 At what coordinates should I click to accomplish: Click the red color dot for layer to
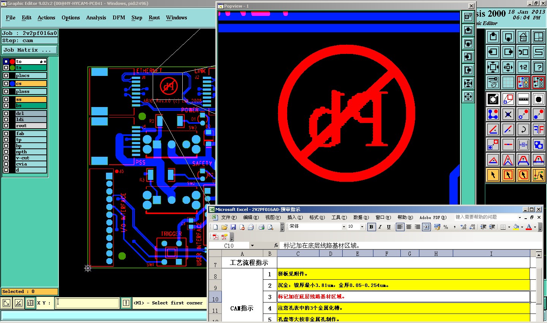pos(12,61)
